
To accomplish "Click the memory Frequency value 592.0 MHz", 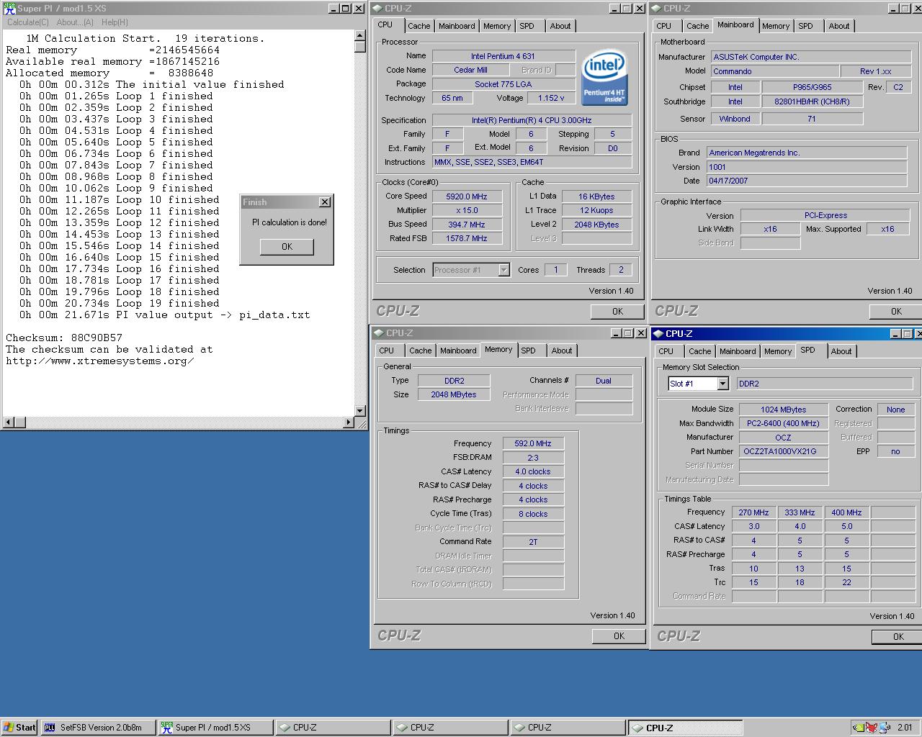I will [533, 443].
